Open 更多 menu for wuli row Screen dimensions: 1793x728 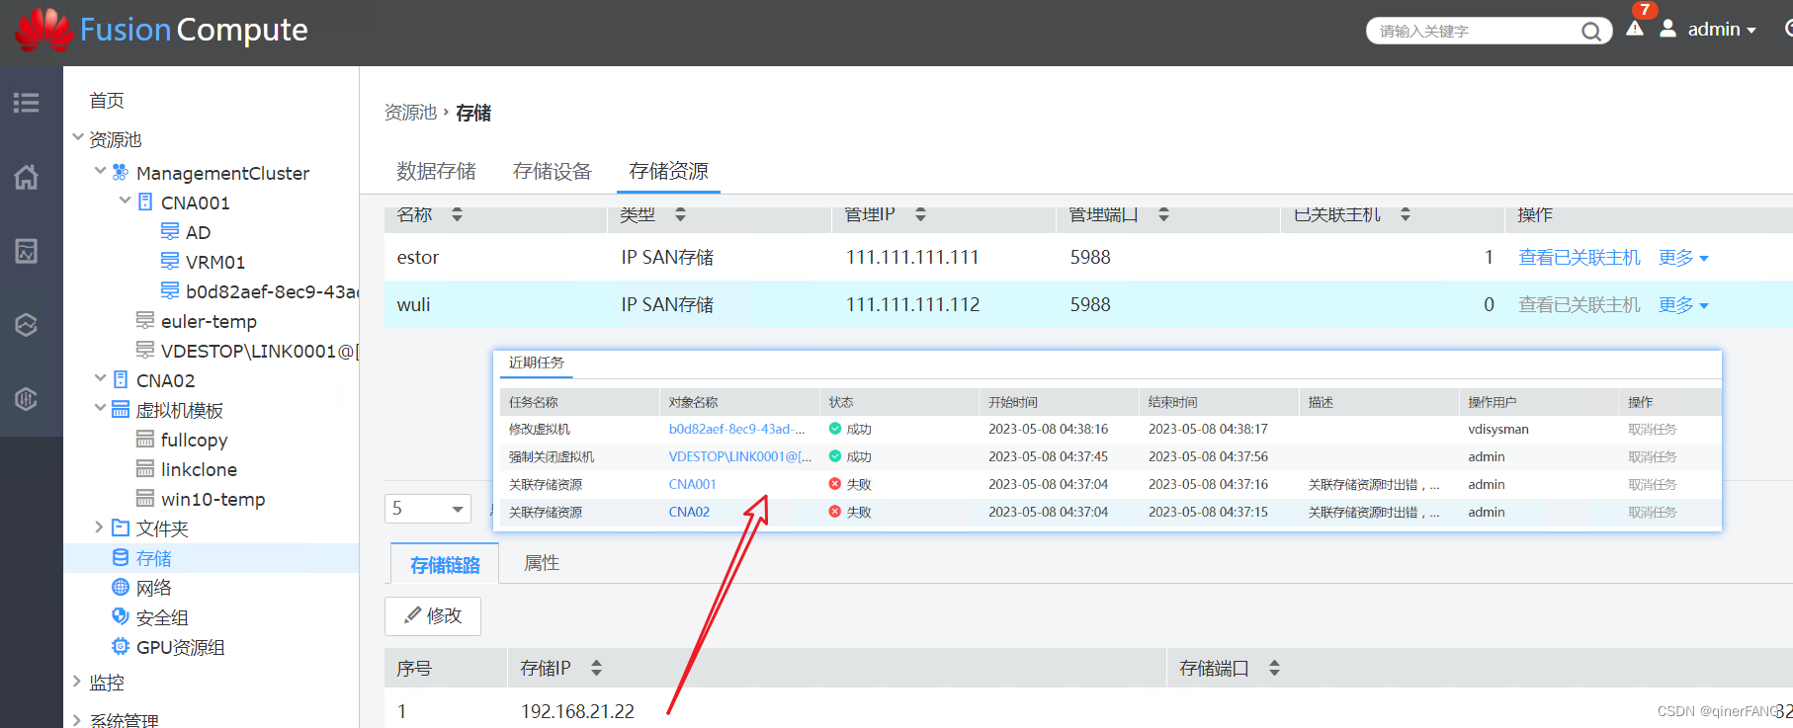click(1683, 305)
